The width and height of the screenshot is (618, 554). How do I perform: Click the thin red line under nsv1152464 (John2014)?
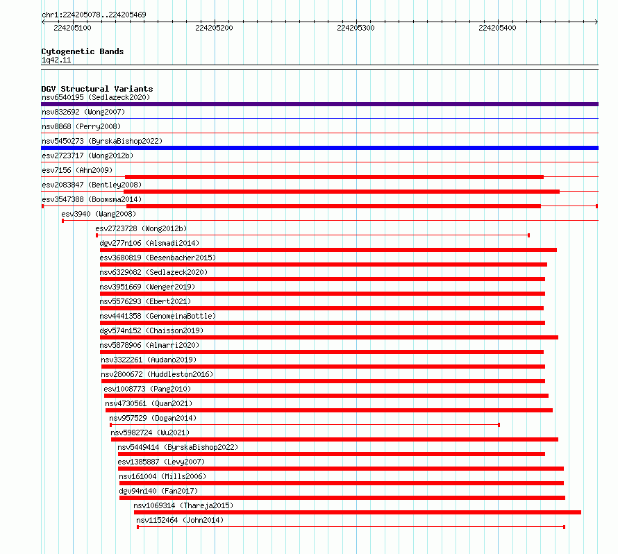[x=351, y=527]
